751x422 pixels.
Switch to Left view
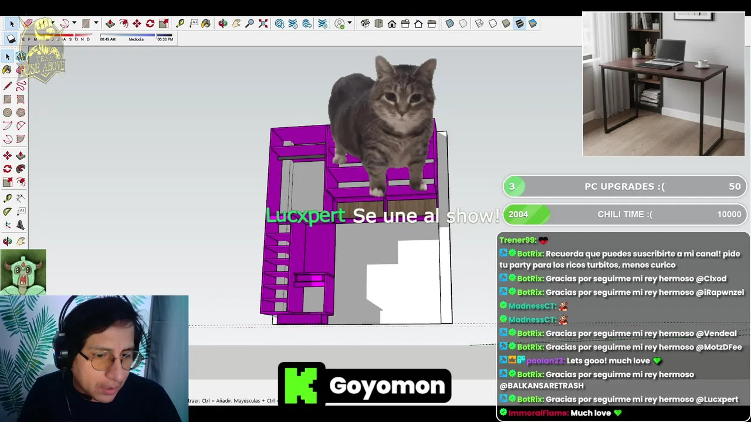(432, 23)
